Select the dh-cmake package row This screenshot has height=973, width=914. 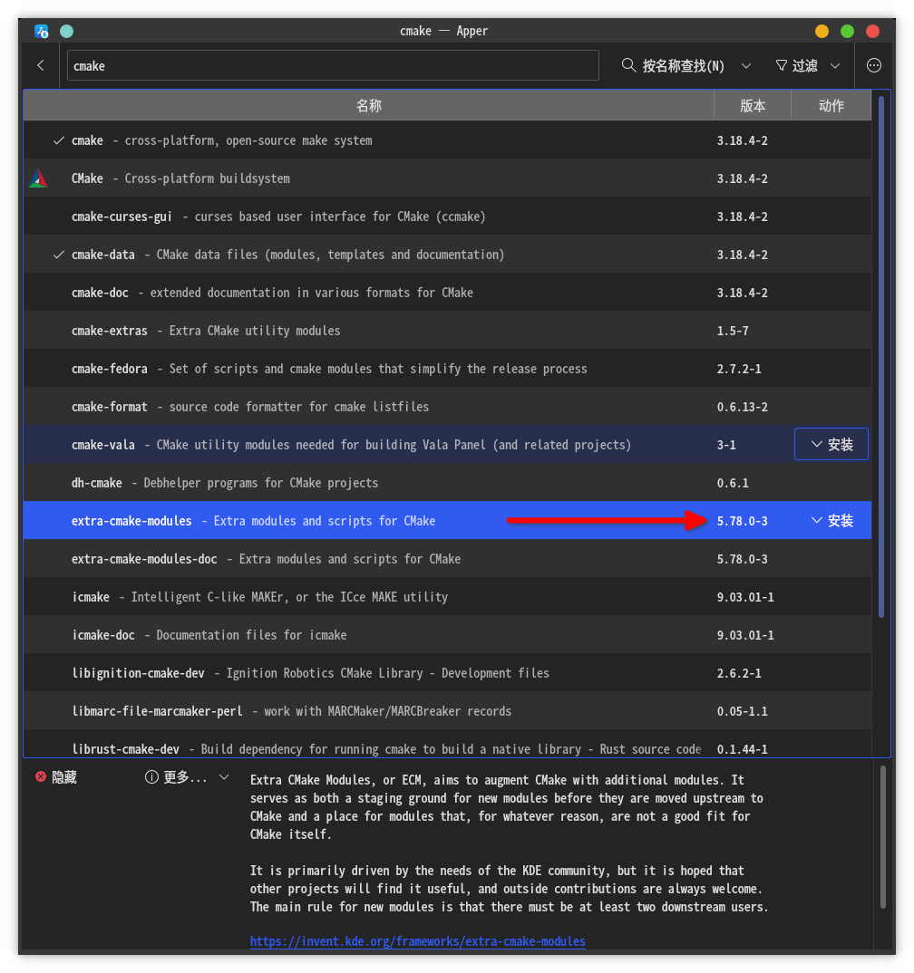pyautogui.click(x=447, y=483)
